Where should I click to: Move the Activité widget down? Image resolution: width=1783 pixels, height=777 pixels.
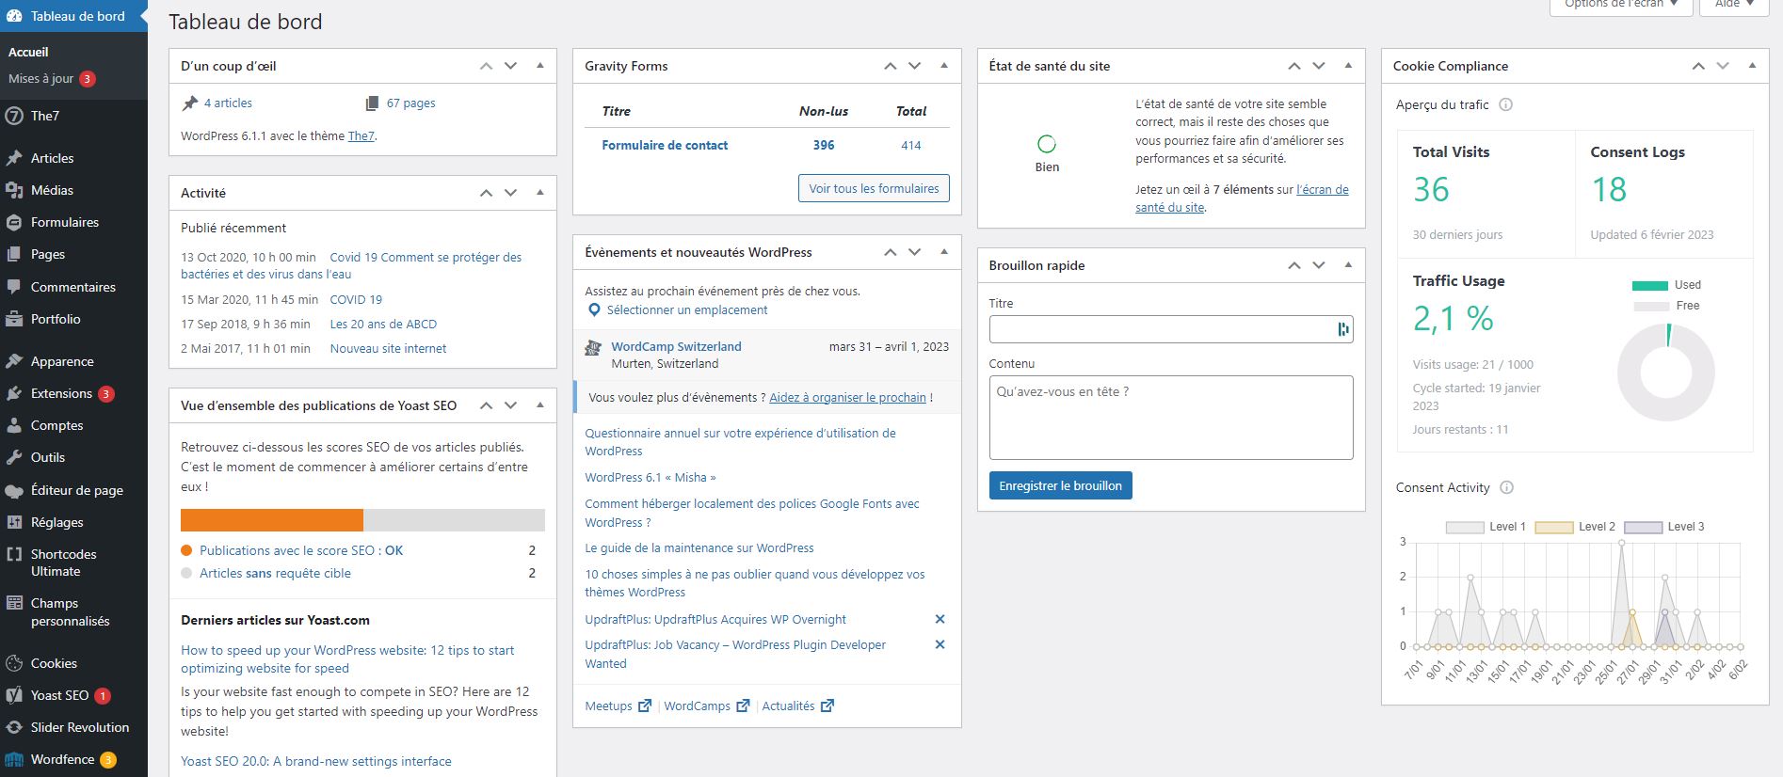pyautogui.click(x=510, y=193)
